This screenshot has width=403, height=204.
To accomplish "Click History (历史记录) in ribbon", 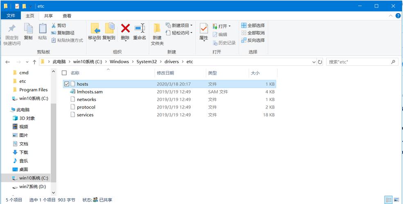I will 224,43.
